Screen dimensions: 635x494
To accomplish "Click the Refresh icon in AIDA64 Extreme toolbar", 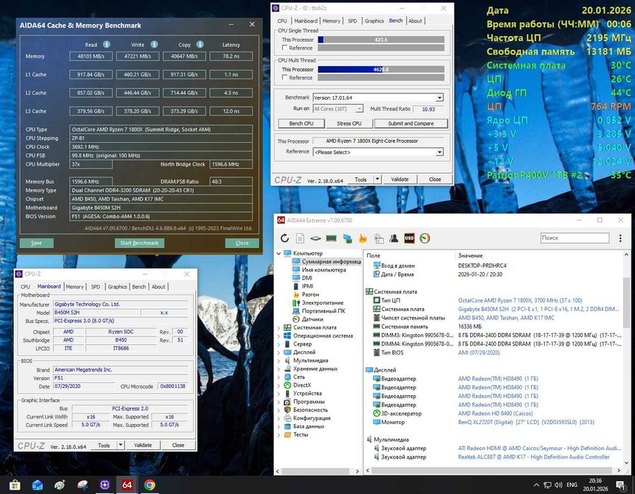I will point(285,238).
